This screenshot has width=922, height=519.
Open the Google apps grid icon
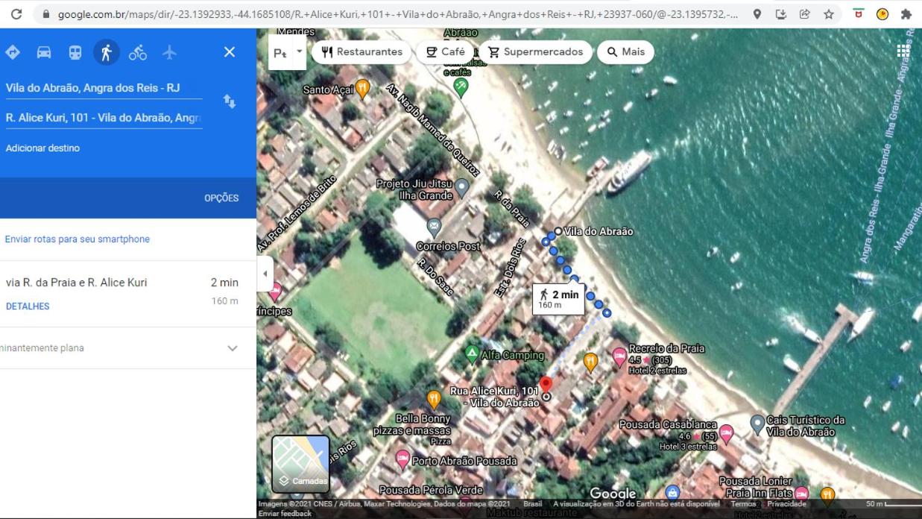click(x=903, y=51)
